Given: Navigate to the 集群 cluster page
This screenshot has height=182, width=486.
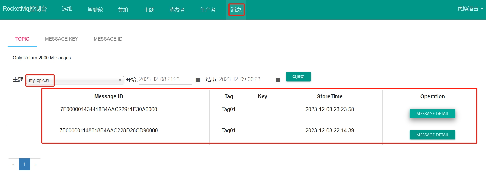Looking at the screenshot, I should tap(123, 10).
